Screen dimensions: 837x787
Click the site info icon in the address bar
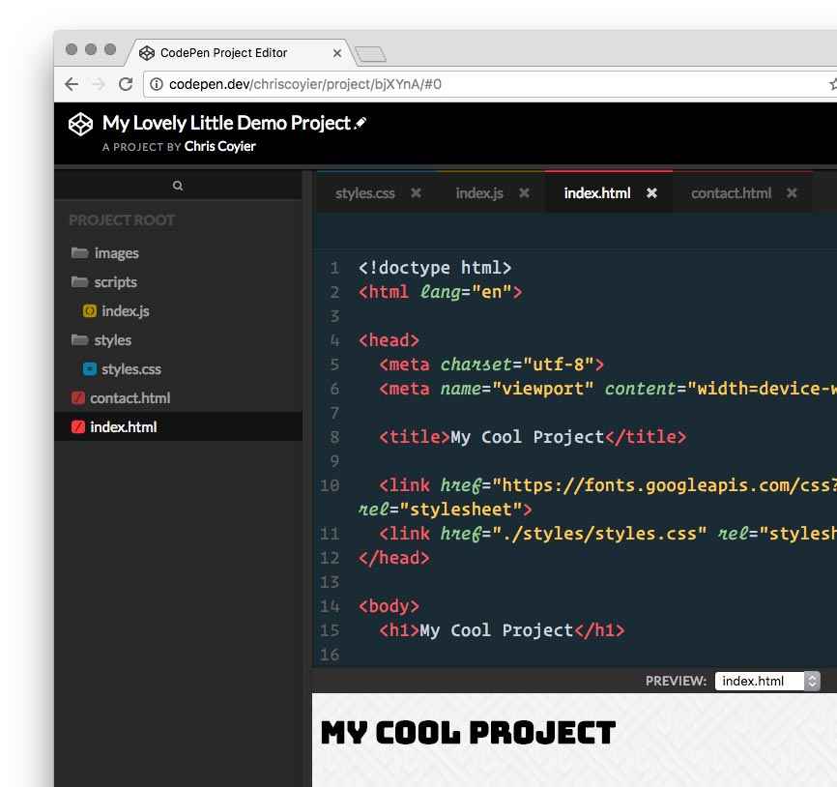(157, 83)
